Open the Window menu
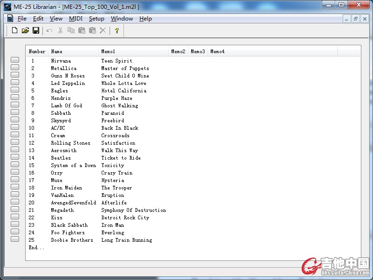This screenshot has height=280, width=373. tap(122, 19)
